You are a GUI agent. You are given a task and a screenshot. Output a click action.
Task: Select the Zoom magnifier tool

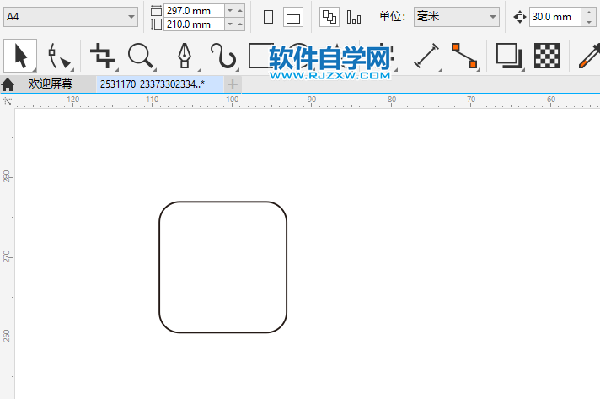142,56
